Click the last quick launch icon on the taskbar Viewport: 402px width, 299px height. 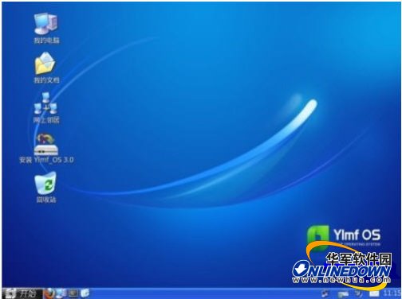pyautogui.click(x=85, y=293)
